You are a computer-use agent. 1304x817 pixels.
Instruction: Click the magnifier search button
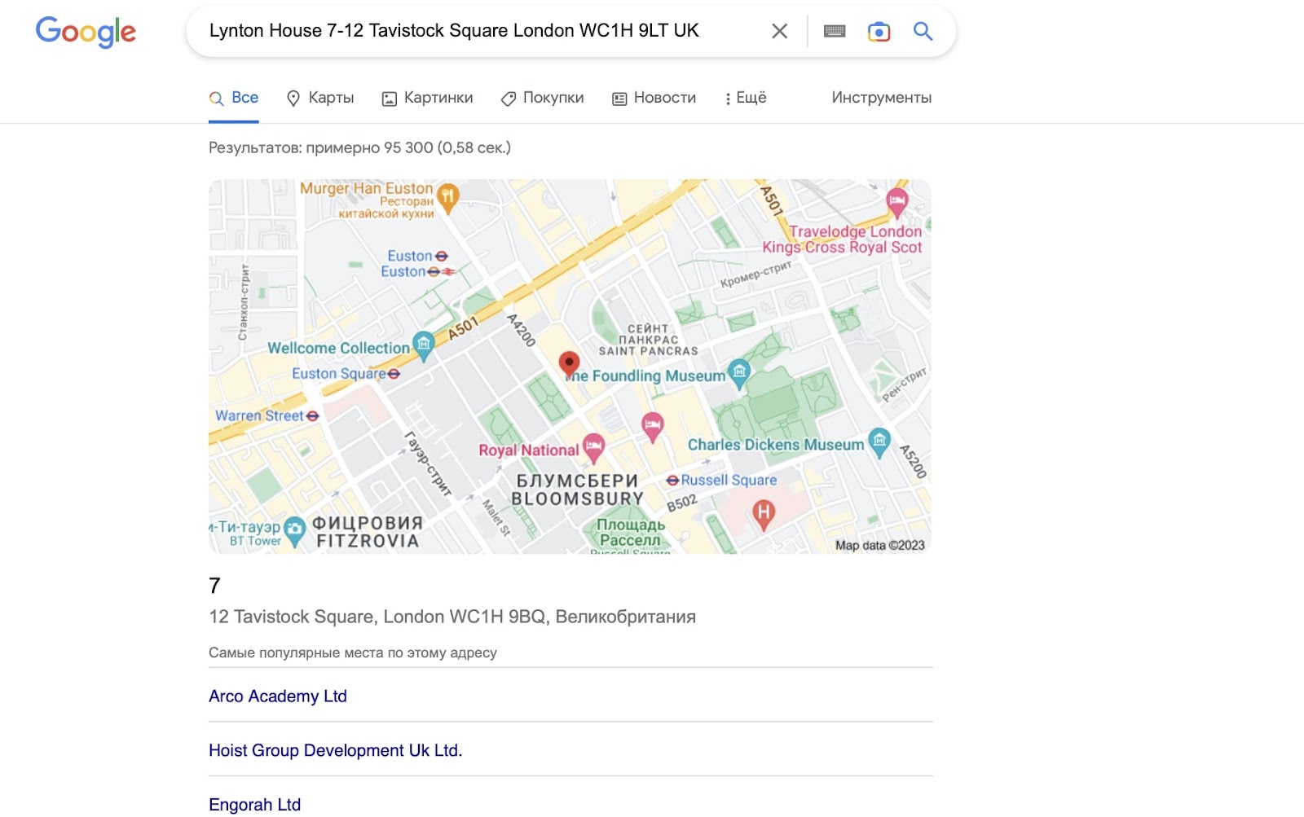point(923,31)
